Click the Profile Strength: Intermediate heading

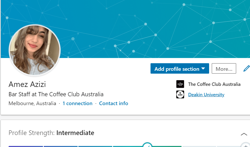pyautogui.click(x=51, y=133)
